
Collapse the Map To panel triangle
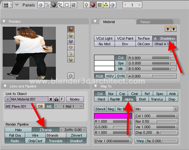click(96, 86)
